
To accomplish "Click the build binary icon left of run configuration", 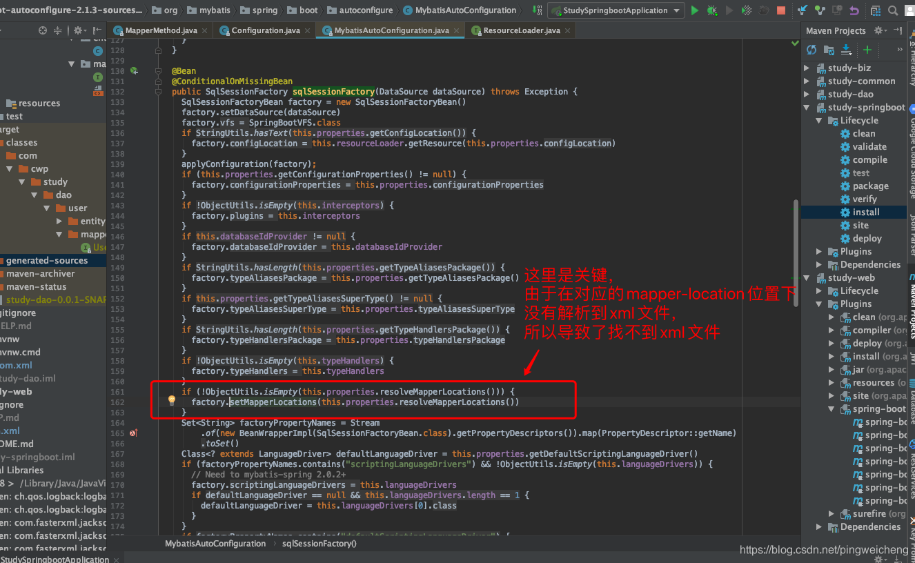I will [538, 10].
